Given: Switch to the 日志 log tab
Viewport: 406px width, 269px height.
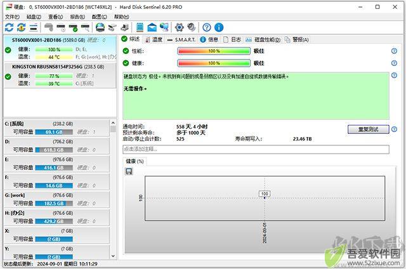Looking at the screenshot, I should coord(232,39).
